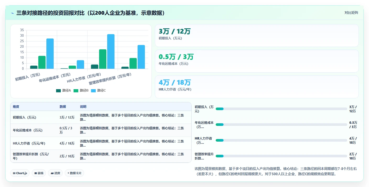Click the 0.5万 / 3万 data card

coord(257,61)
